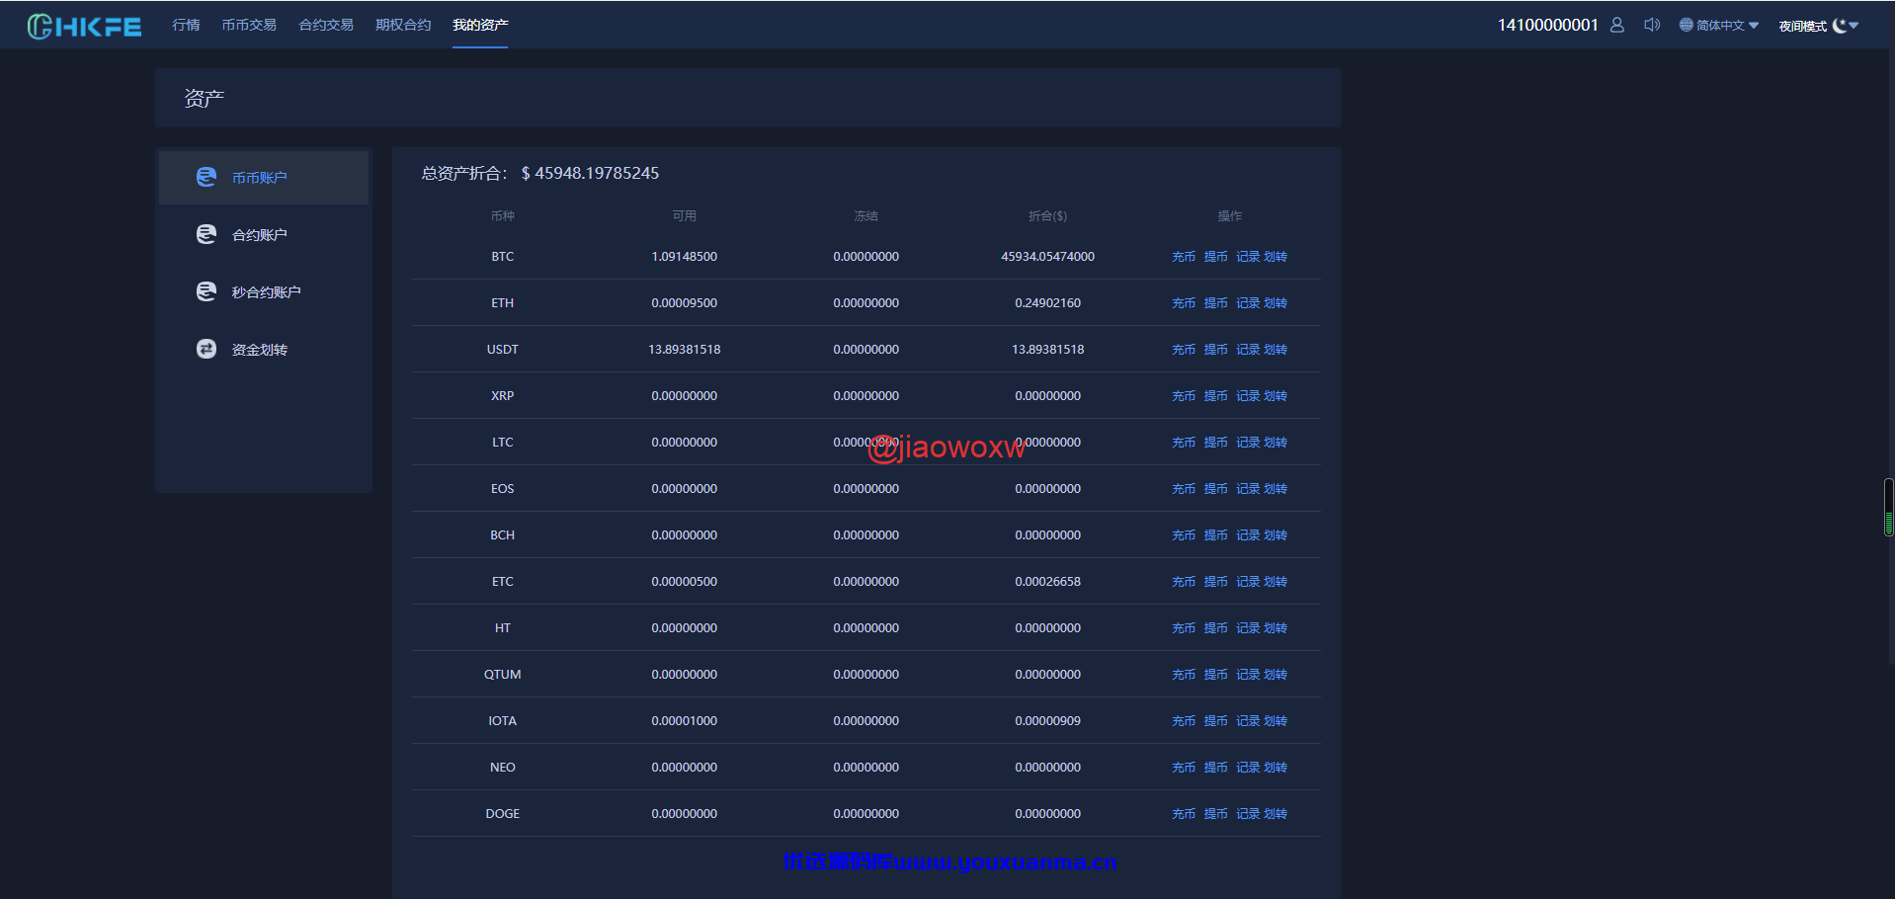Click USDT available amount 13.89381518

[684, 350]
